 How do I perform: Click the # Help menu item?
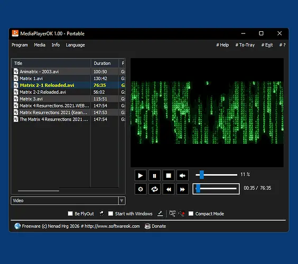tap(222, 45)
